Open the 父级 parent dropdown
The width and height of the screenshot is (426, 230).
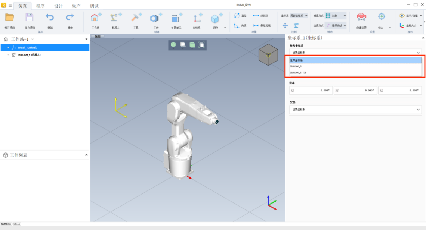(355, 110)
